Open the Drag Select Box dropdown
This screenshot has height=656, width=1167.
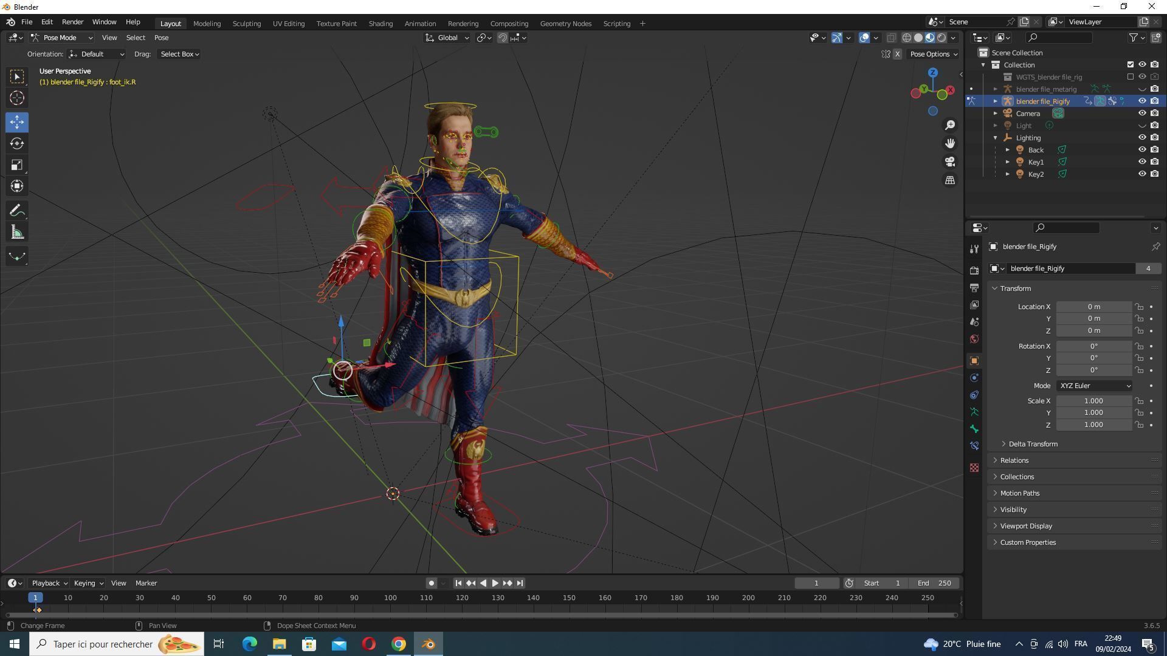point(179,54)
